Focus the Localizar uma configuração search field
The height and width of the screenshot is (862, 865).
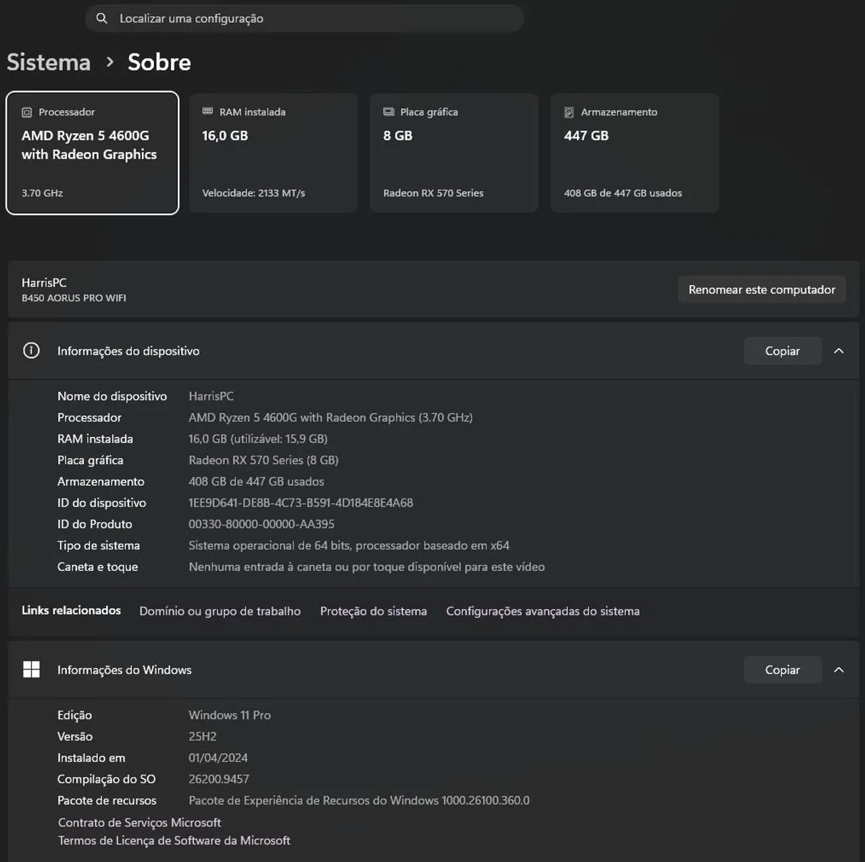coord(305,18)
